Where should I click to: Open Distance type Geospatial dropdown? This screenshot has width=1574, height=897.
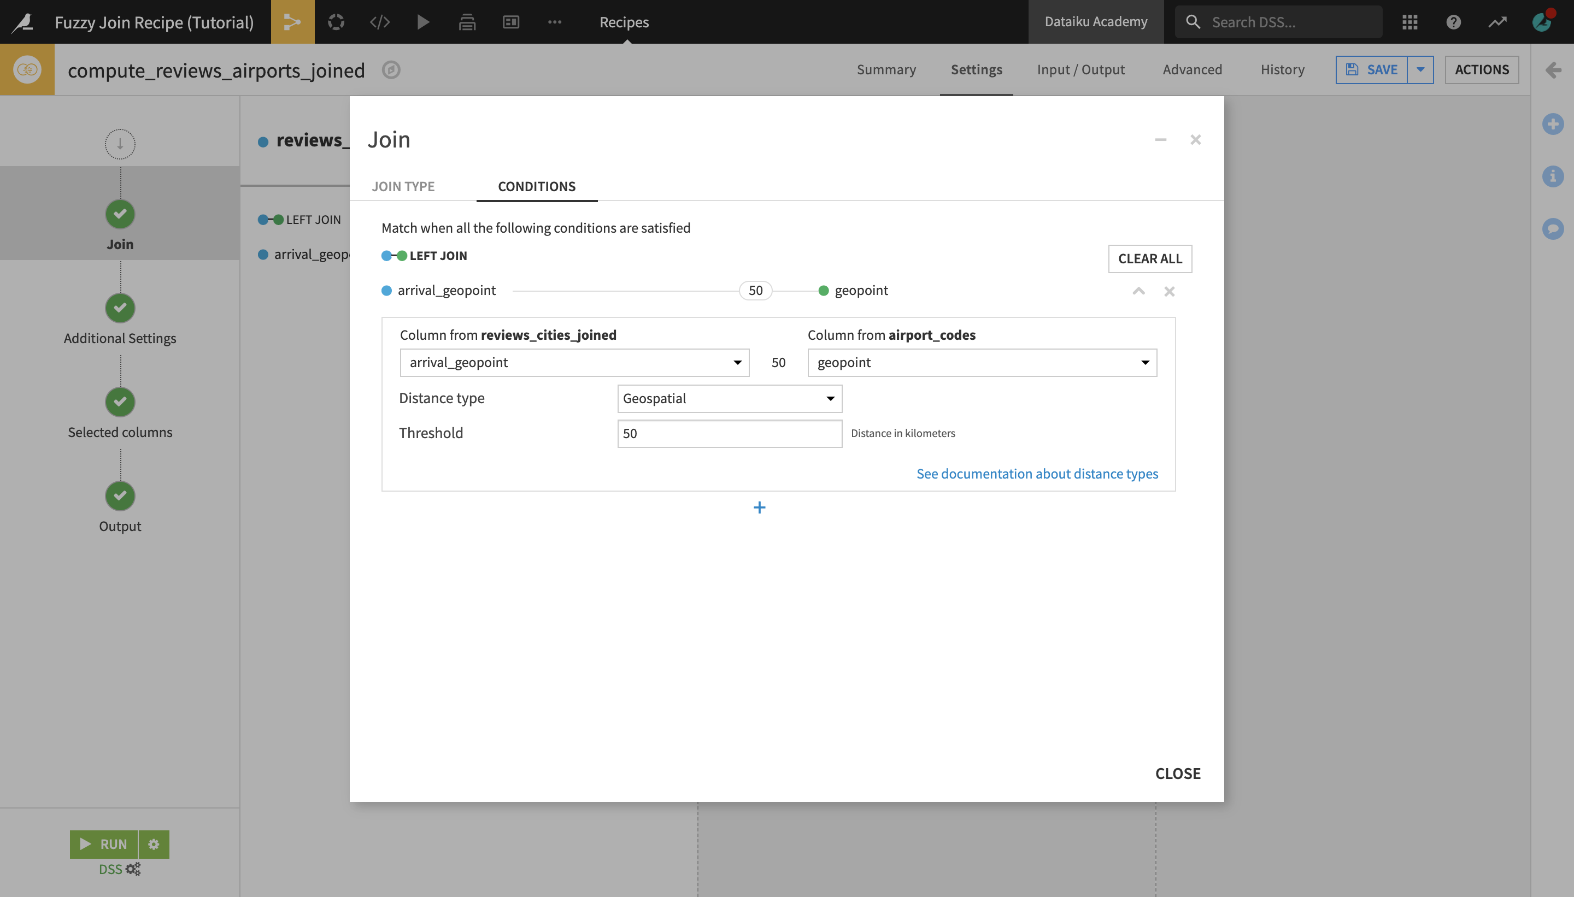(x=730, y=399)
